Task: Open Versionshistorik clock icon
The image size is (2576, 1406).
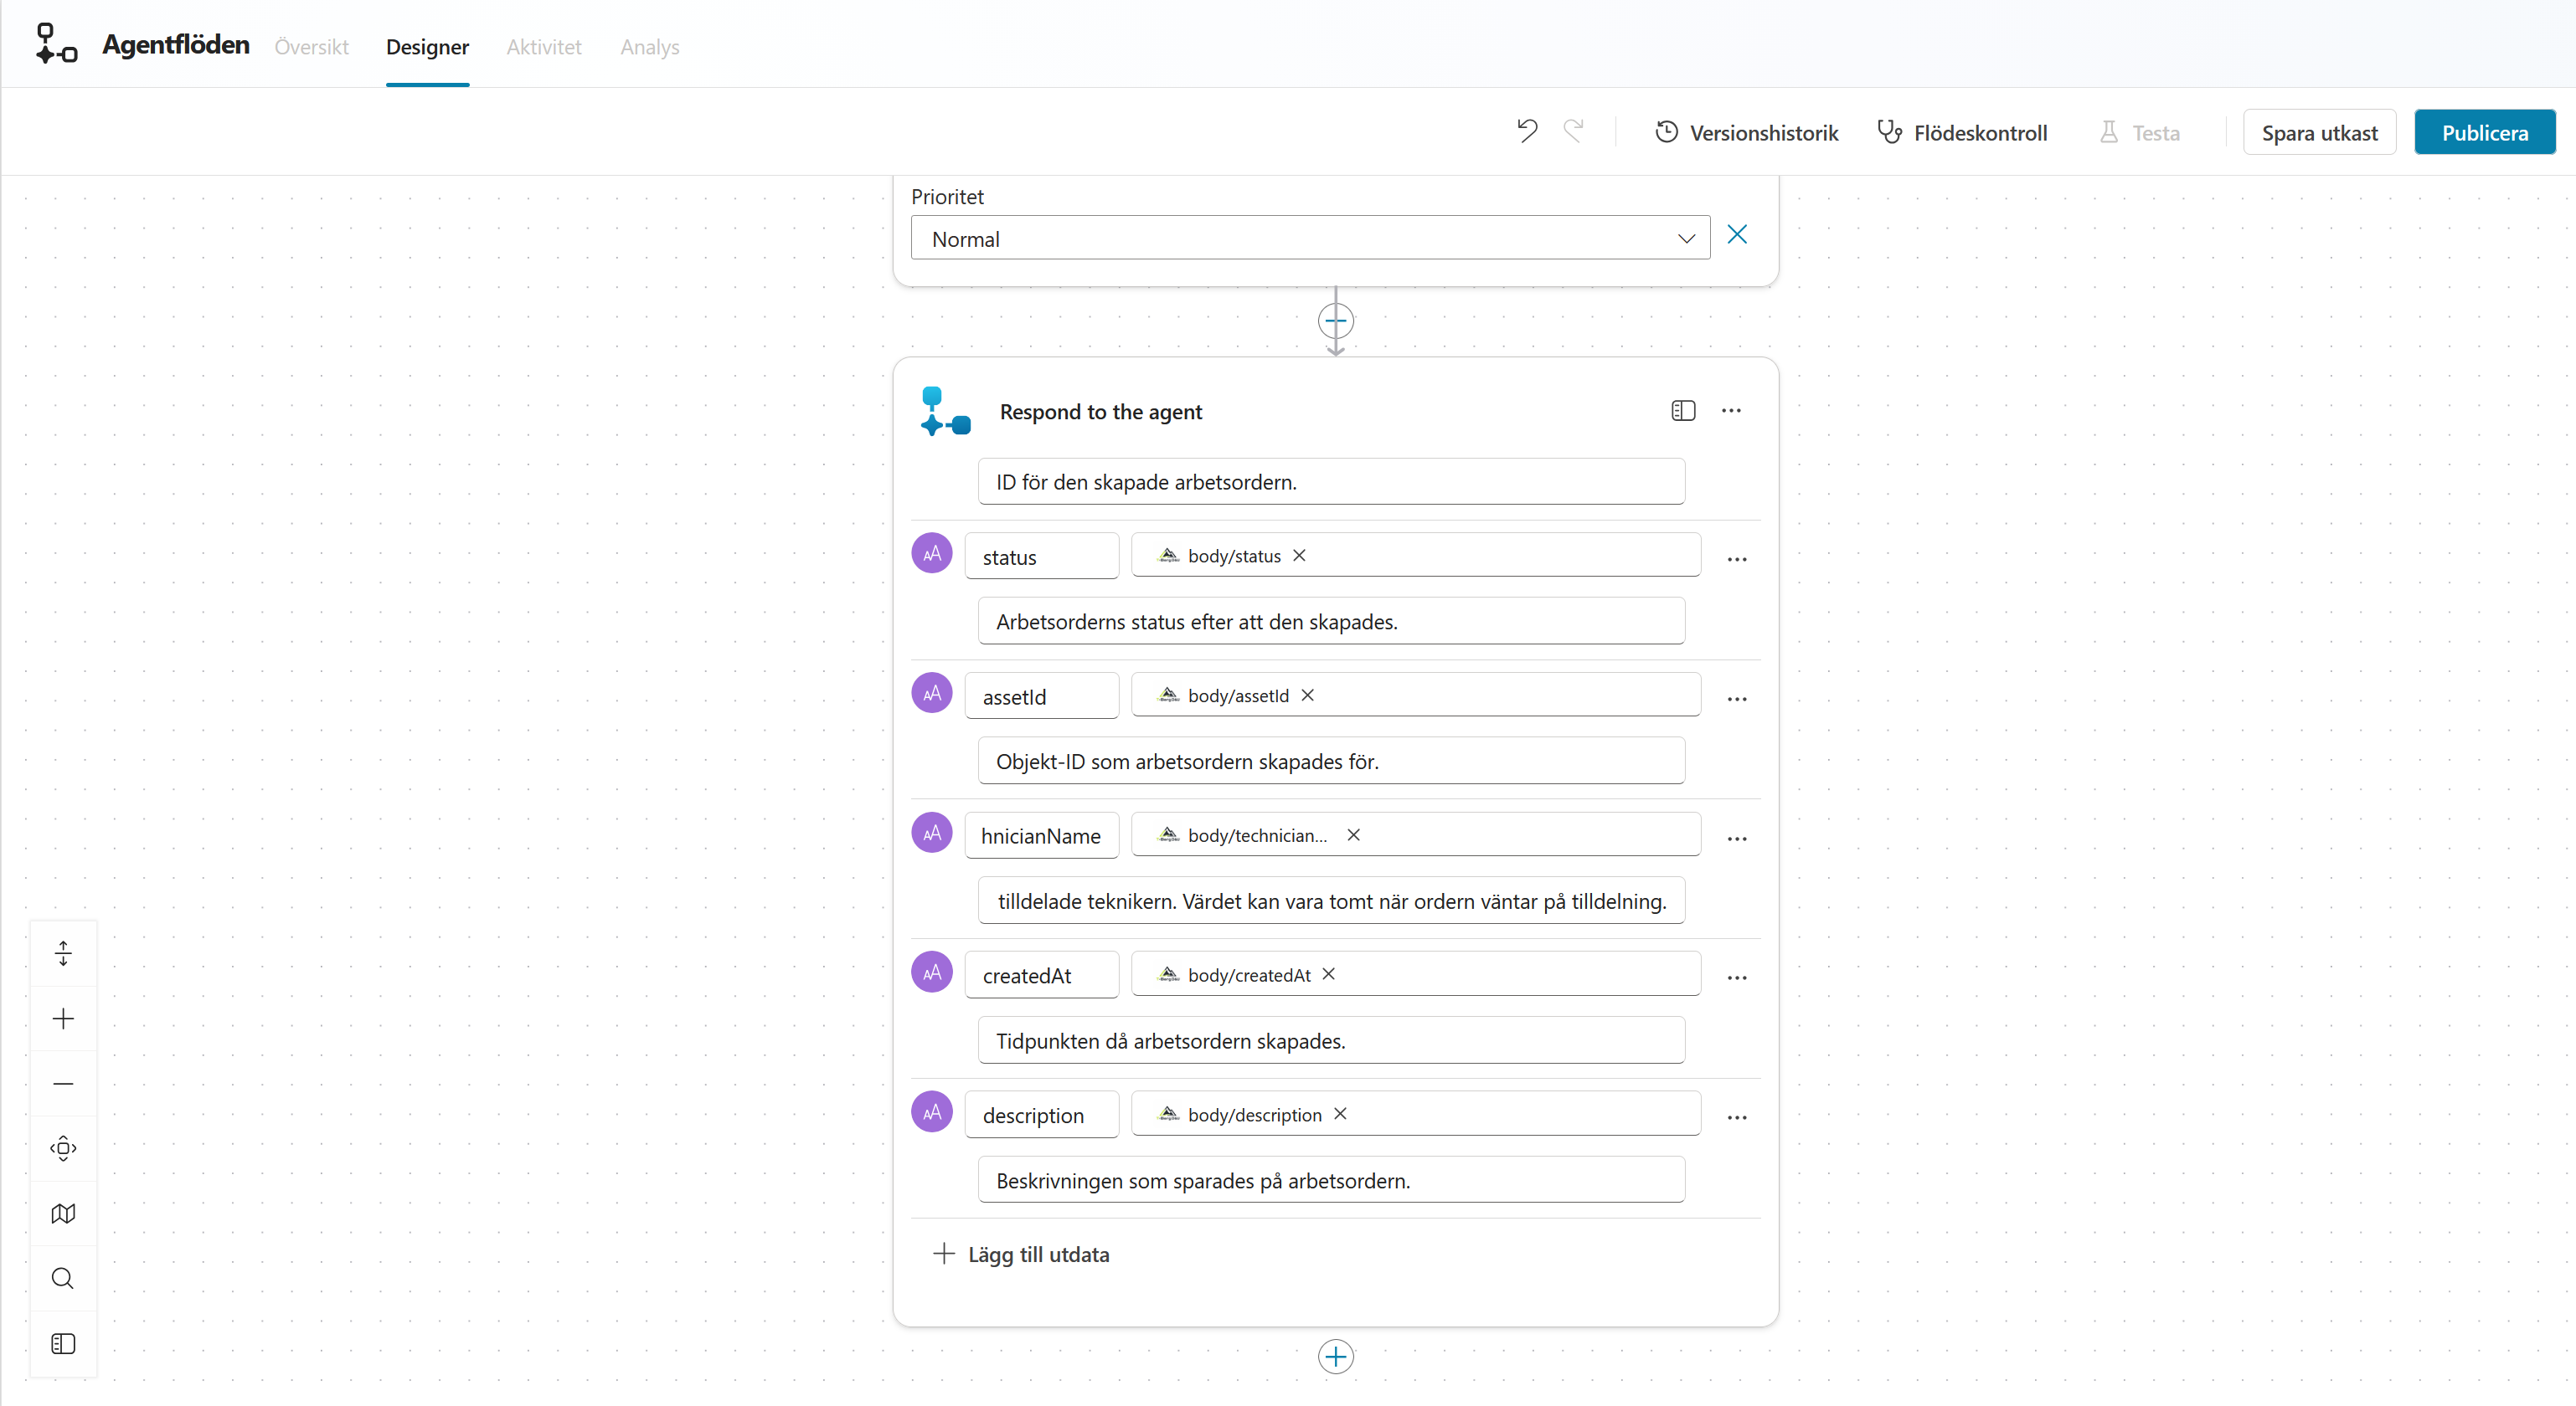Action: click(x=1666, y=132)
